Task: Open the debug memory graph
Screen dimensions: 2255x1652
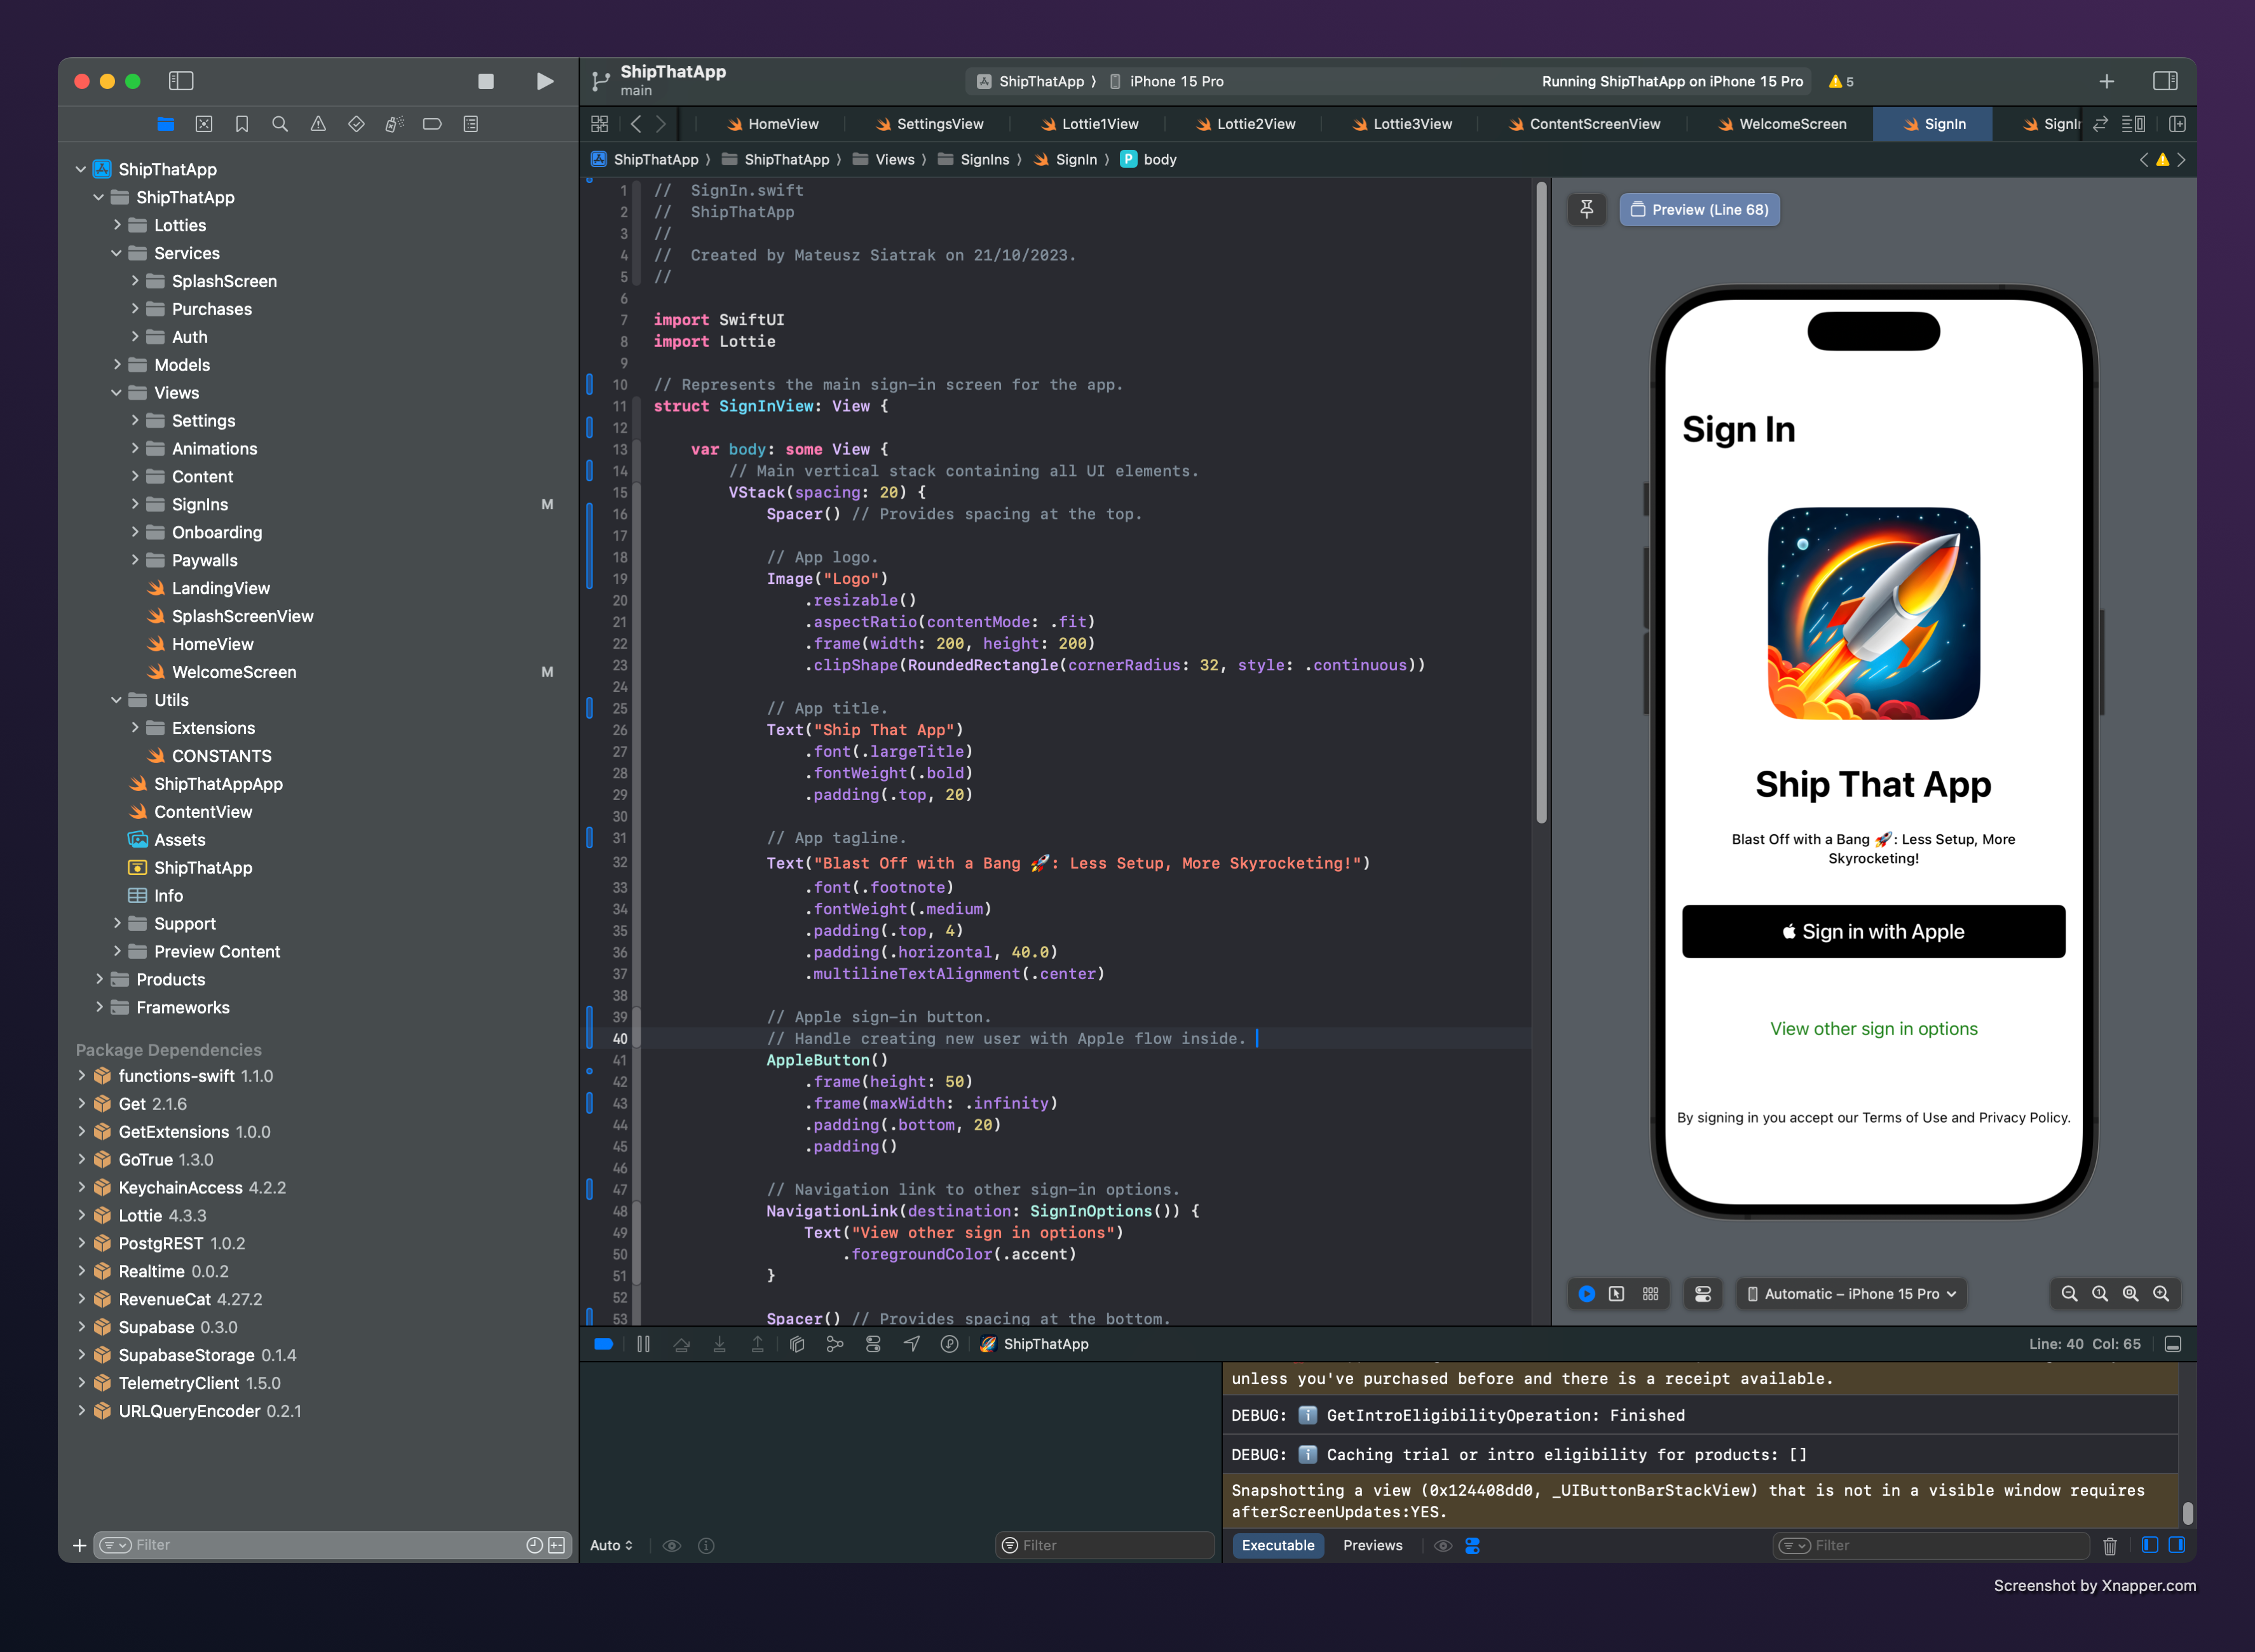Action: [835, 1344]
